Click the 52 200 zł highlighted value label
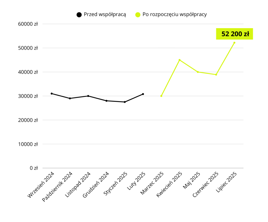268x222 pixels. point(234,34)
